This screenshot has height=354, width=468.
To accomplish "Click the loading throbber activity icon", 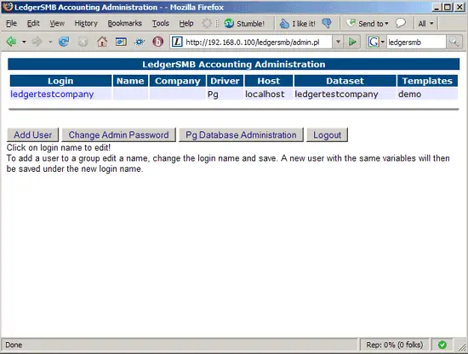I will pos(206,23).
